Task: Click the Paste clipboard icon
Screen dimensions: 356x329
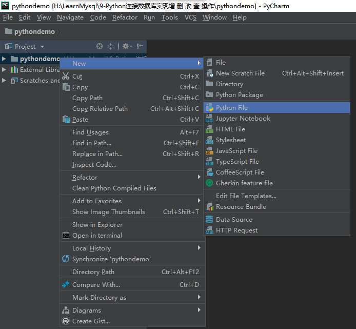Action: 66,120
